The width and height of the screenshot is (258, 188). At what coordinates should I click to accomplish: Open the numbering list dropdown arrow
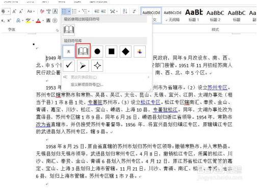[x=79, y=12]
